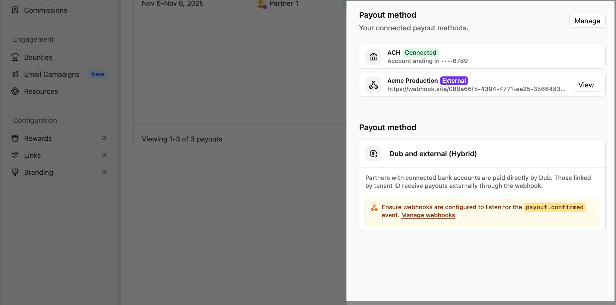The image size is (616, 305).
Task: Click the Manage button for payout methods
Action: (587, 21)
